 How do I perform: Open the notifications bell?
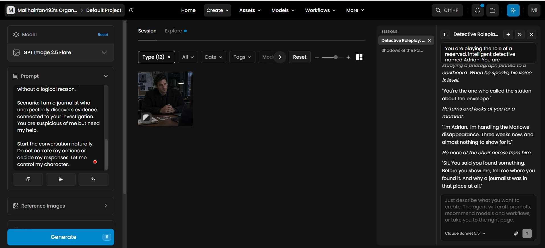478,11
